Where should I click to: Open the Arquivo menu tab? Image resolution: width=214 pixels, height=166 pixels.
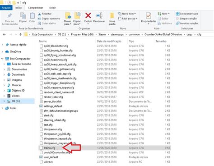6,8
